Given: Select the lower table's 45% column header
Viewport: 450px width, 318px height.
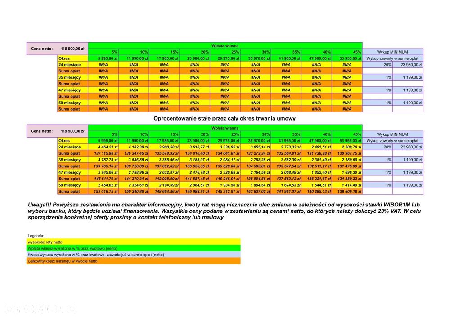Looking at the screenshot, I should pos(347,134).
